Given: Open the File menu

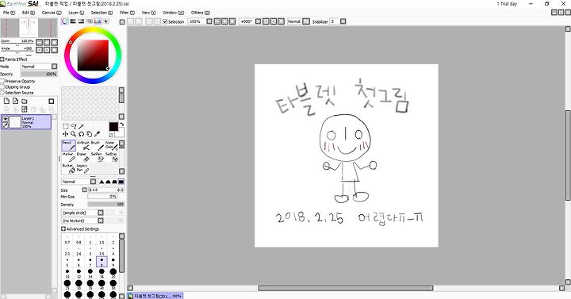Looking at the screenshot, I should [x=9, y=13].
